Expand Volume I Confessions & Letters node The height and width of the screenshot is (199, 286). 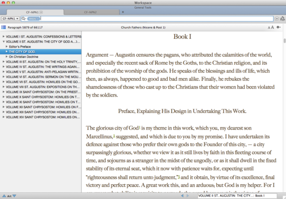tap(3, 36)
